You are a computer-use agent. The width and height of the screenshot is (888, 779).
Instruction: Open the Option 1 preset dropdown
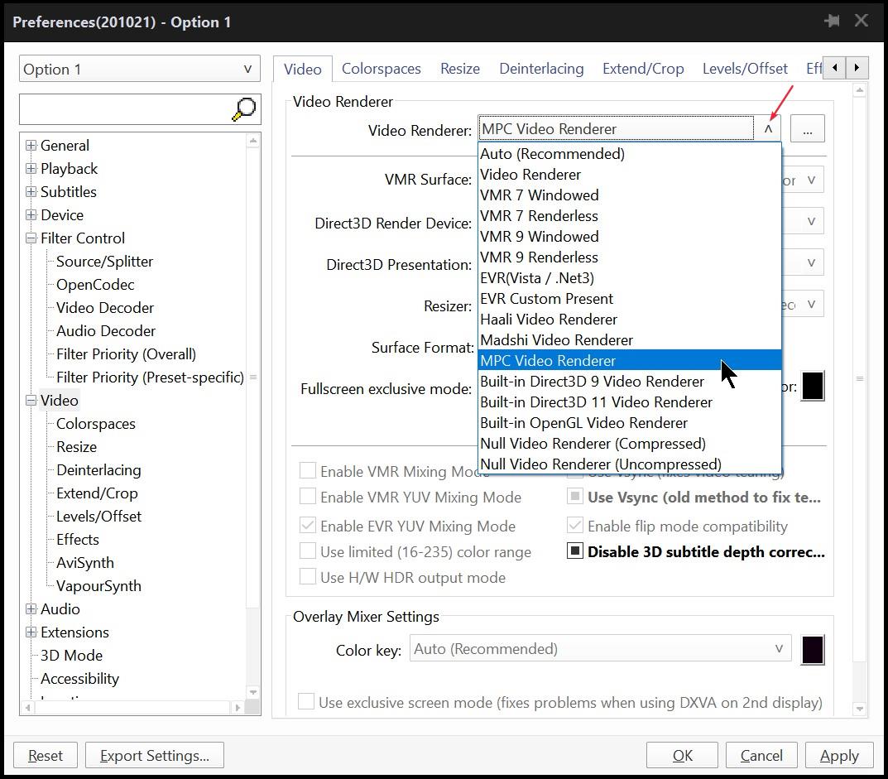[x=139, y=69]
